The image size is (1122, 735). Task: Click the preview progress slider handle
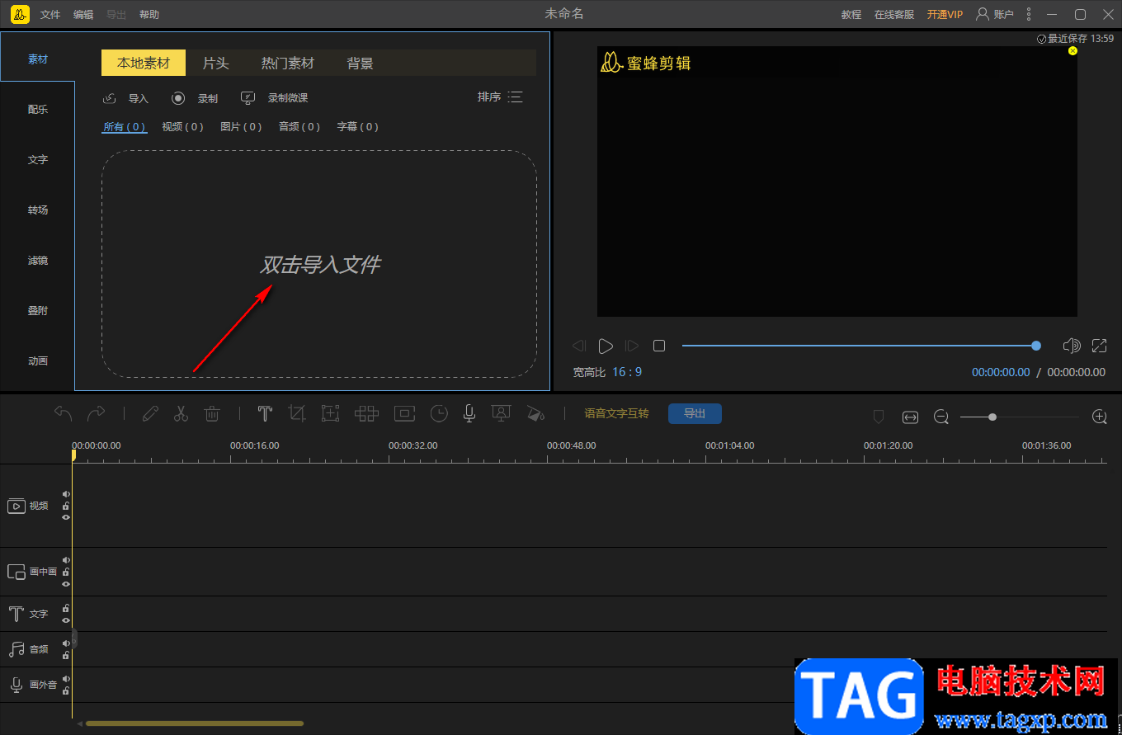1036,346
